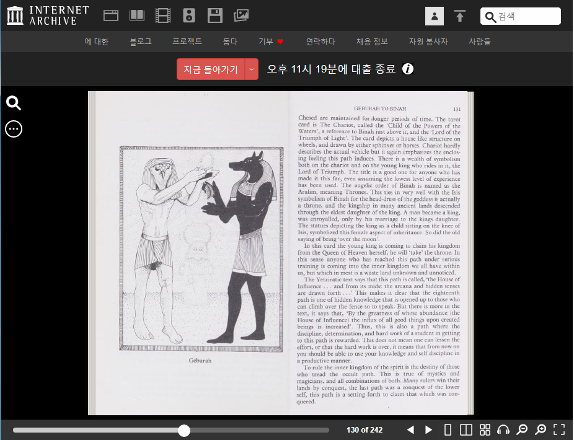The height and width of the screenshot is (440, 574).
Task: Switch to one-page view
Action: pos(448,429)
